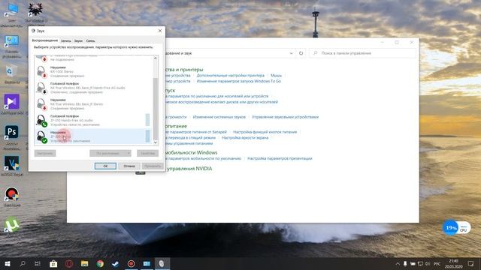Select the Наушники KH-1000 Stereo device
The image size is (481, 270).
click(x=93, y=71)
